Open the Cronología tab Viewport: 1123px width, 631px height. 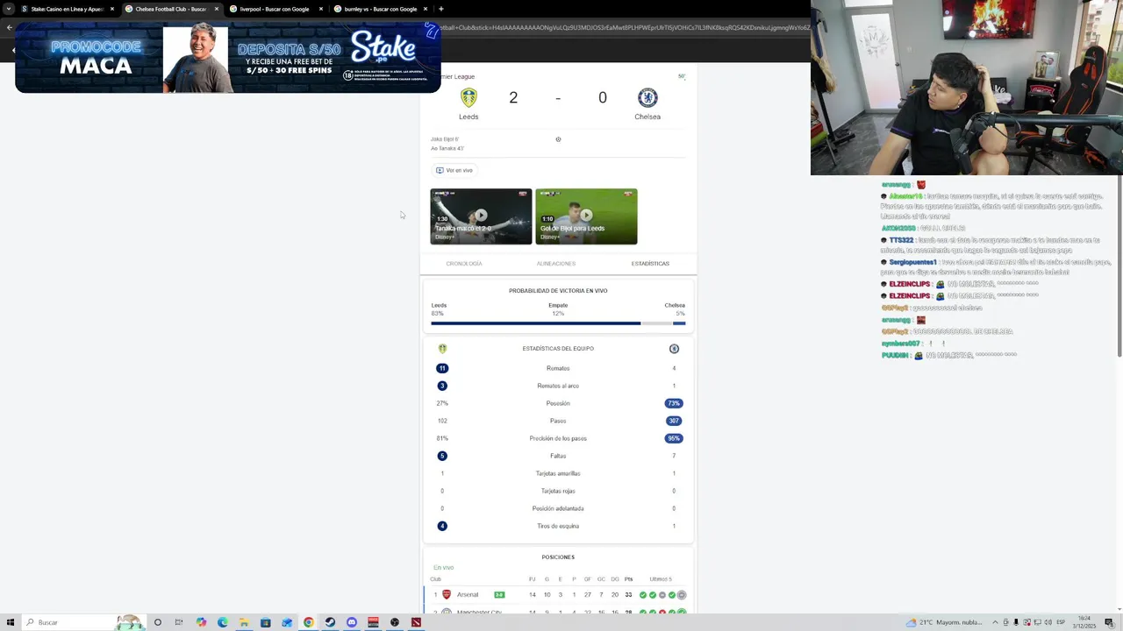(x=464, y=264)
